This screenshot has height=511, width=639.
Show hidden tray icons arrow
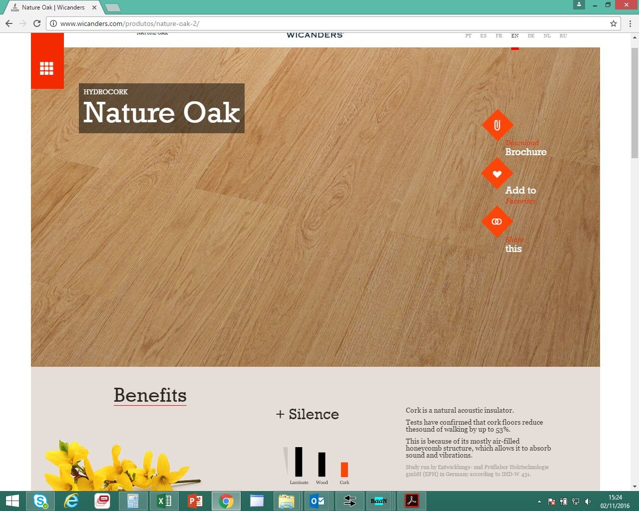pyautogui.click(x=539, y=502)
